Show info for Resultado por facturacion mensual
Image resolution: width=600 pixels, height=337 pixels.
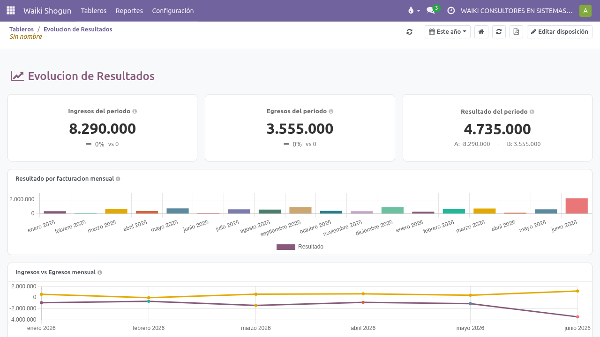click(x=118, y=179)
